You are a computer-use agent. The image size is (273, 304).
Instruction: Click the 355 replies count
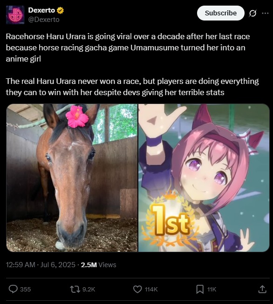tap(25, 290)
